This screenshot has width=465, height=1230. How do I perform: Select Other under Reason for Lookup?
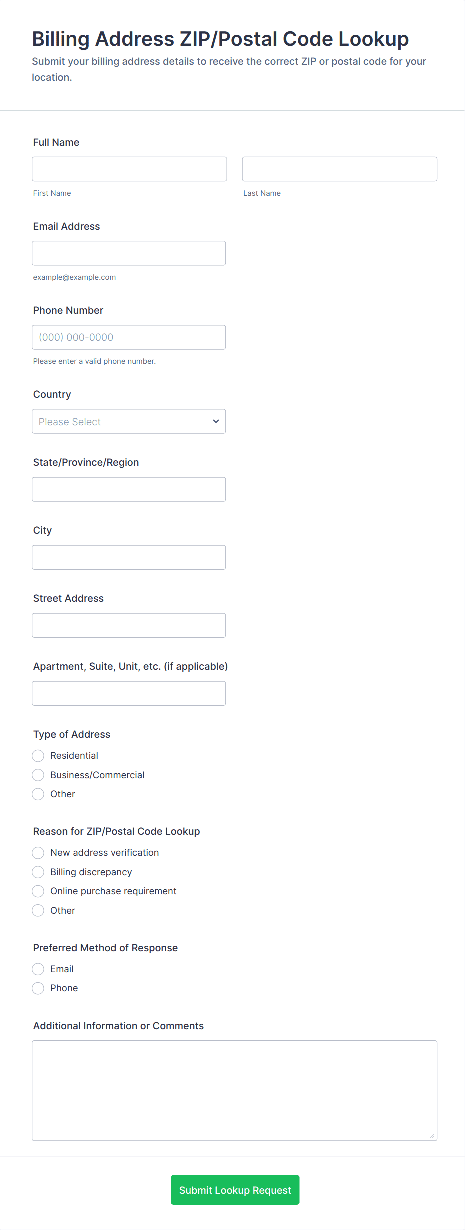38,910
